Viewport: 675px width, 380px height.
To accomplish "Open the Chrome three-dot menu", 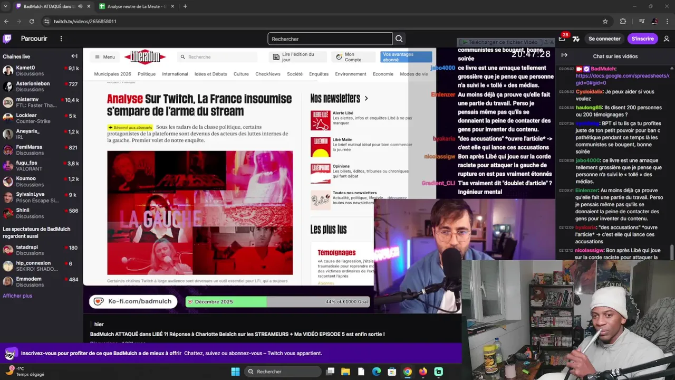I will [668, 21].
